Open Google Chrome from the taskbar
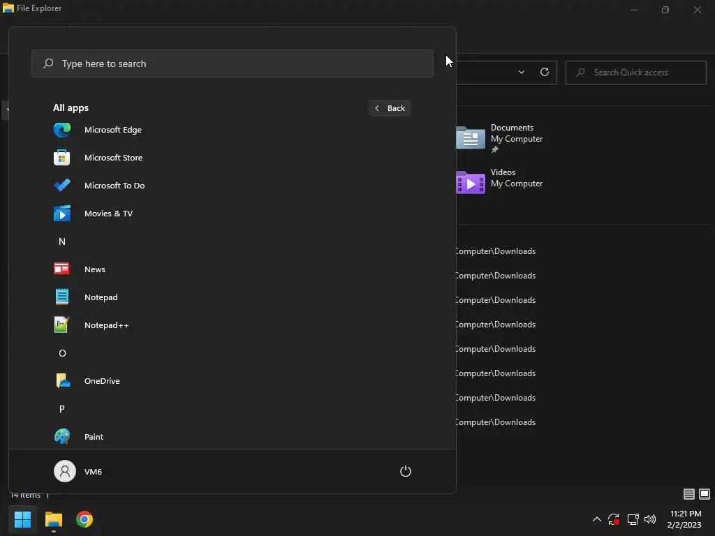Viewport: 715px width, 536px height. [84, 519]
